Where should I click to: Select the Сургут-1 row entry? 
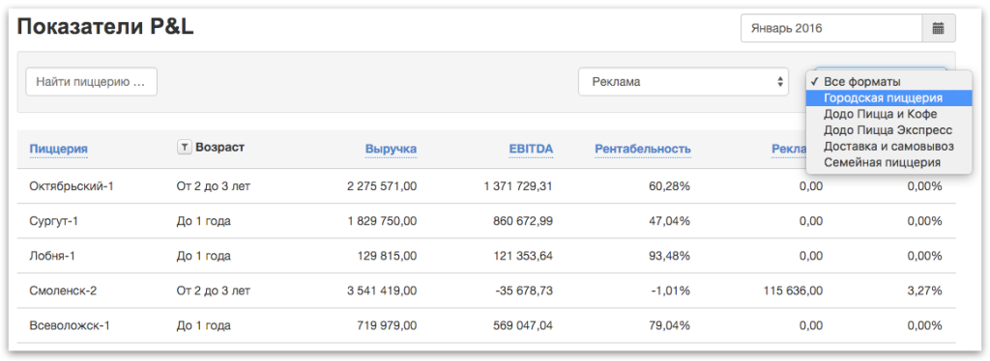pyautogui.click(x=486, y=221)
